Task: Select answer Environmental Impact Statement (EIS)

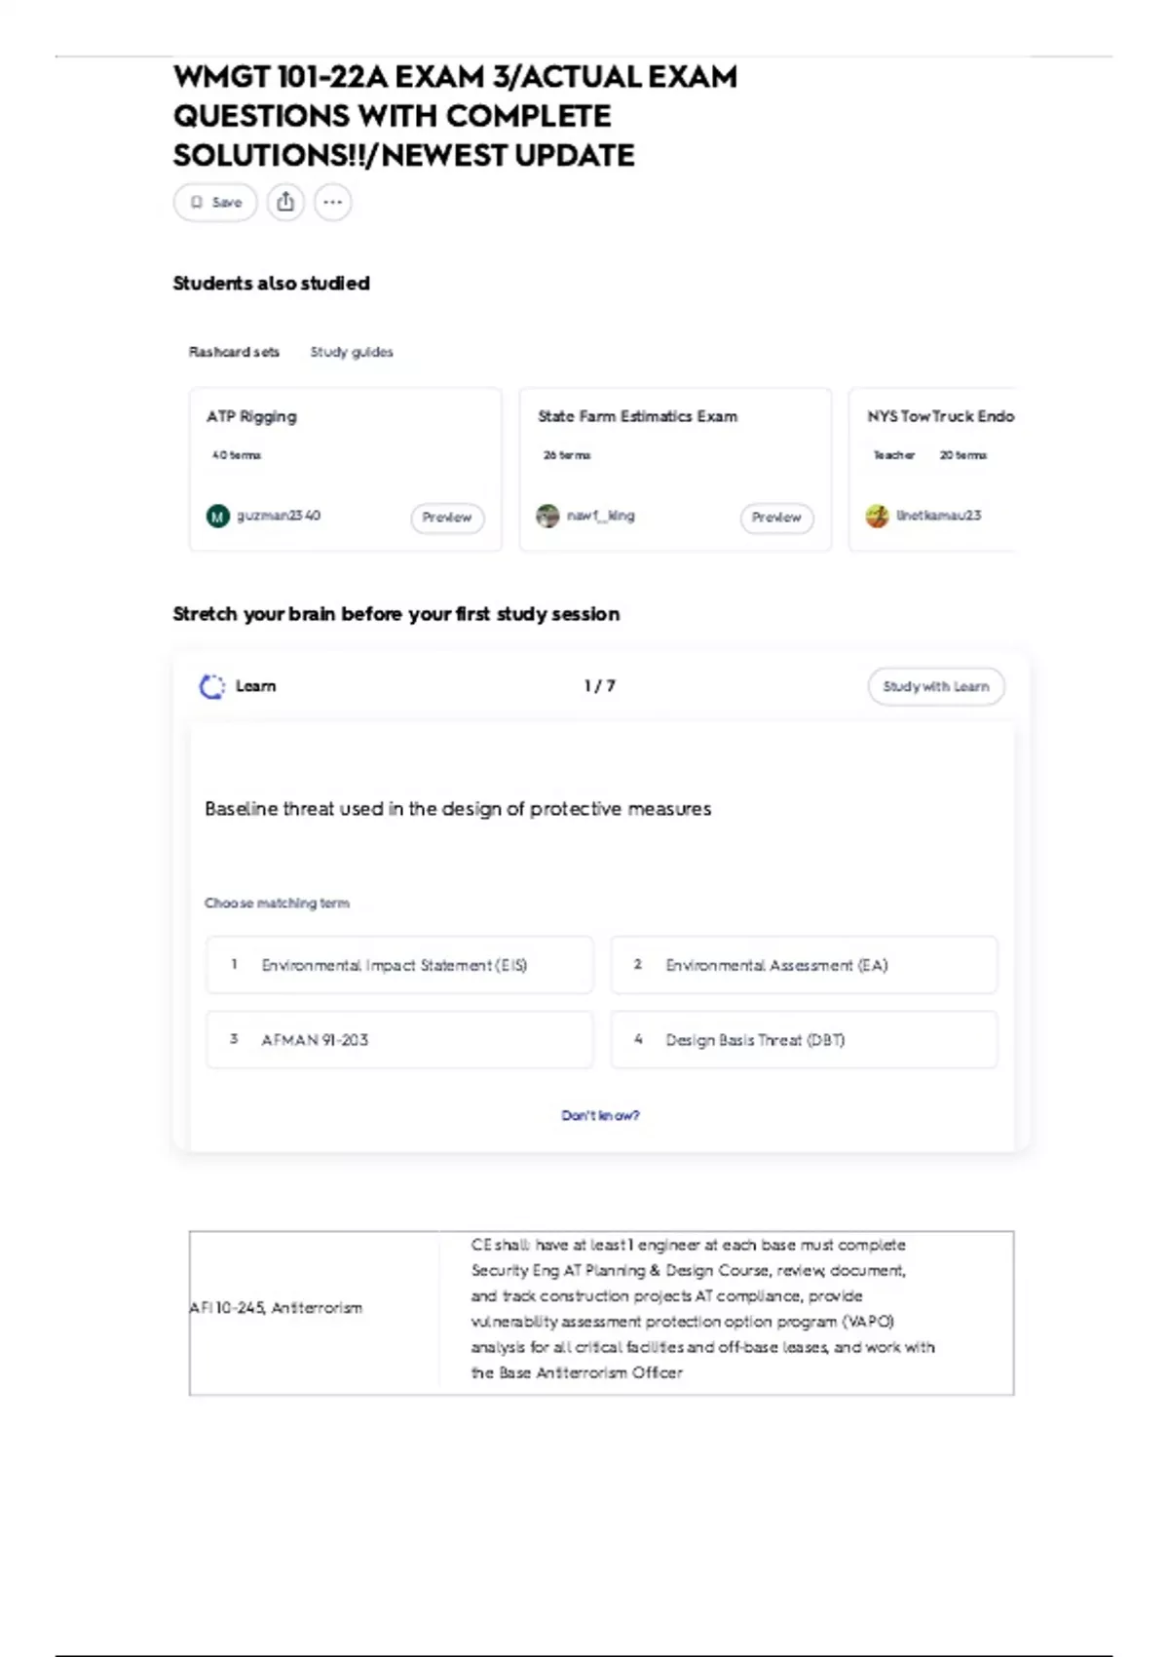Action: click(399, 965)
